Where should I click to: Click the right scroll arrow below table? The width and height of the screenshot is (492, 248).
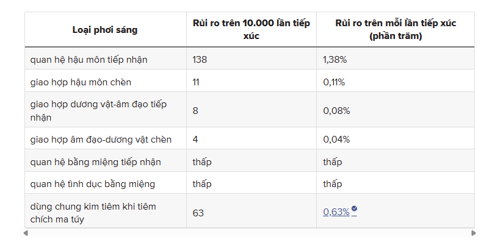click(x=473, y=233)
